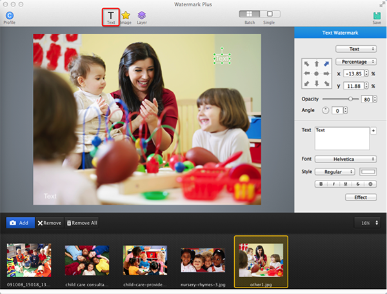Open the Layer tool
Viewport: 387px width, 294px height.
tap(141, 15)
